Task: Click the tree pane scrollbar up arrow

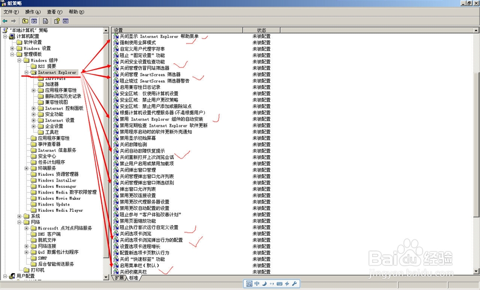Action: point(106,30)
